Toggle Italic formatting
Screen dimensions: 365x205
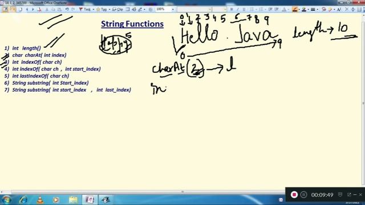pyautogui.click(x=238, y=9)
